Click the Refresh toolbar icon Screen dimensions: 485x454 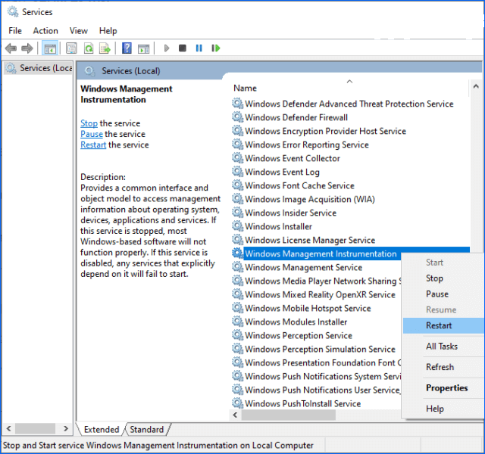click(x=89, y=48)
